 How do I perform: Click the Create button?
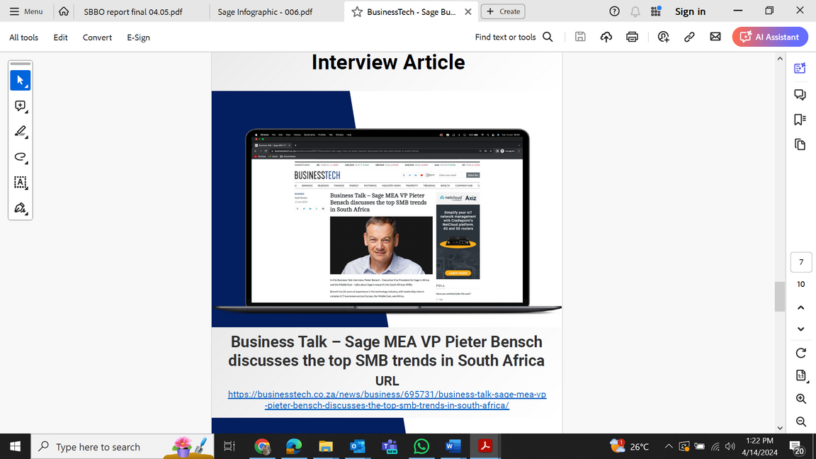point(503,11)
